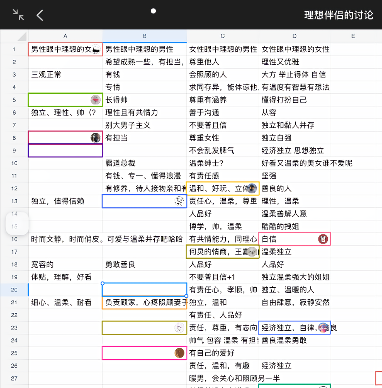Click the avatar in the 经济独立，自律 cell
Screen dimensions: 382x388
[x=323, y=328]
